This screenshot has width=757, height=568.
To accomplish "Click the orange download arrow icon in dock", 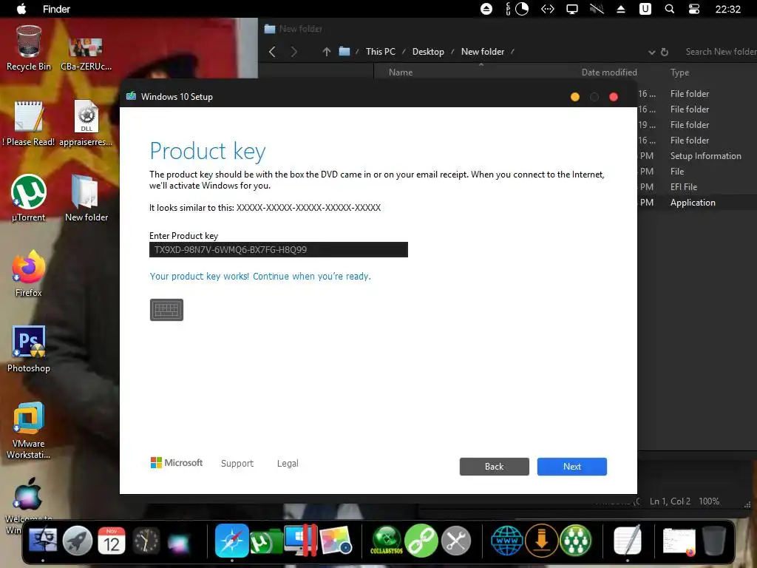I will [x=541, y=541].
